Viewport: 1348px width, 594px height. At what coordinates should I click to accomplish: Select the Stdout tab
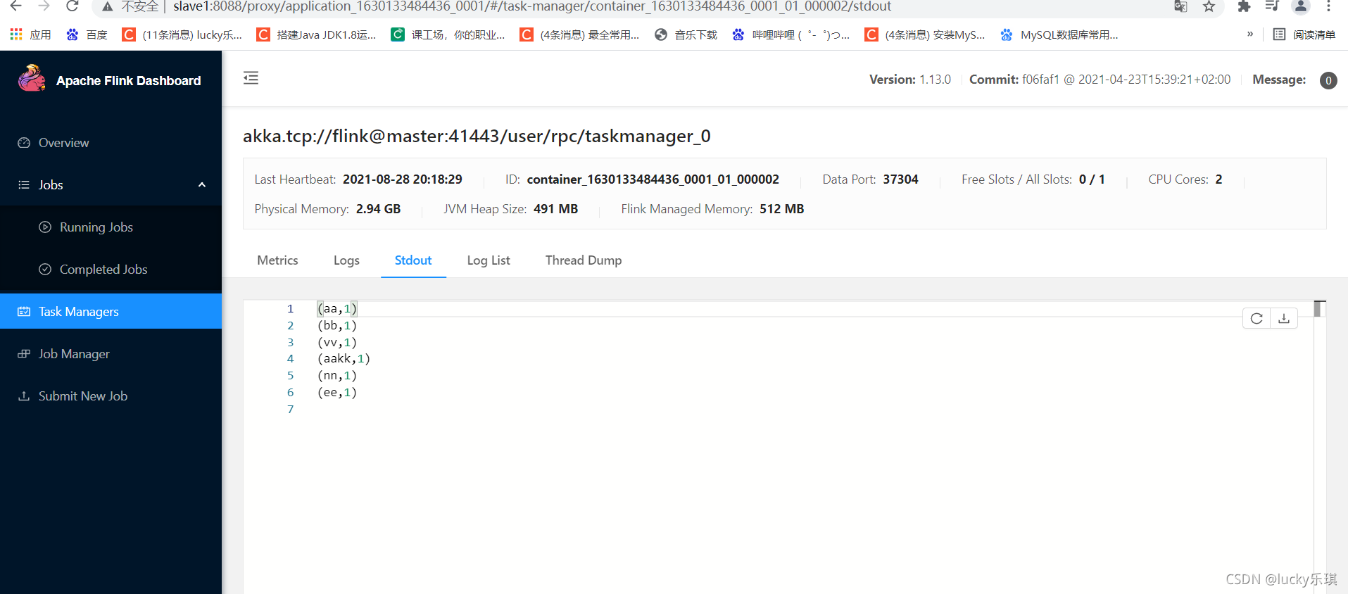(413, 260)
